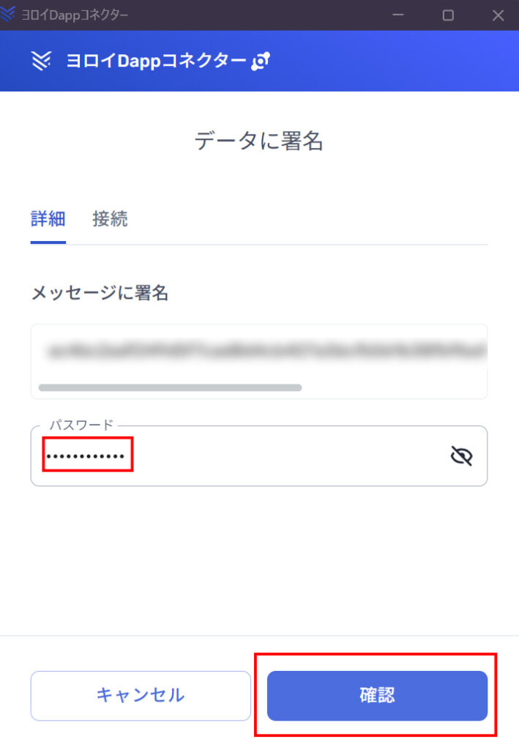Minimize the ヨロイDappコネクター window
This screenshot has height=750, width=519.
point(397,15)
